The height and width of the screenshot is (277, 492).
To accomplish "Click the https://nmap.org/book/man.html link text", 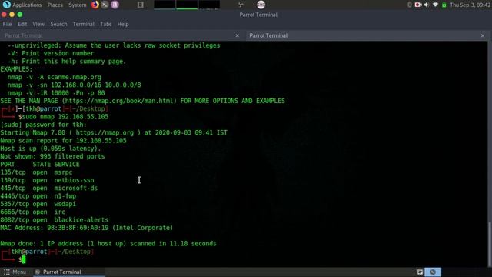I will [119, 101].
